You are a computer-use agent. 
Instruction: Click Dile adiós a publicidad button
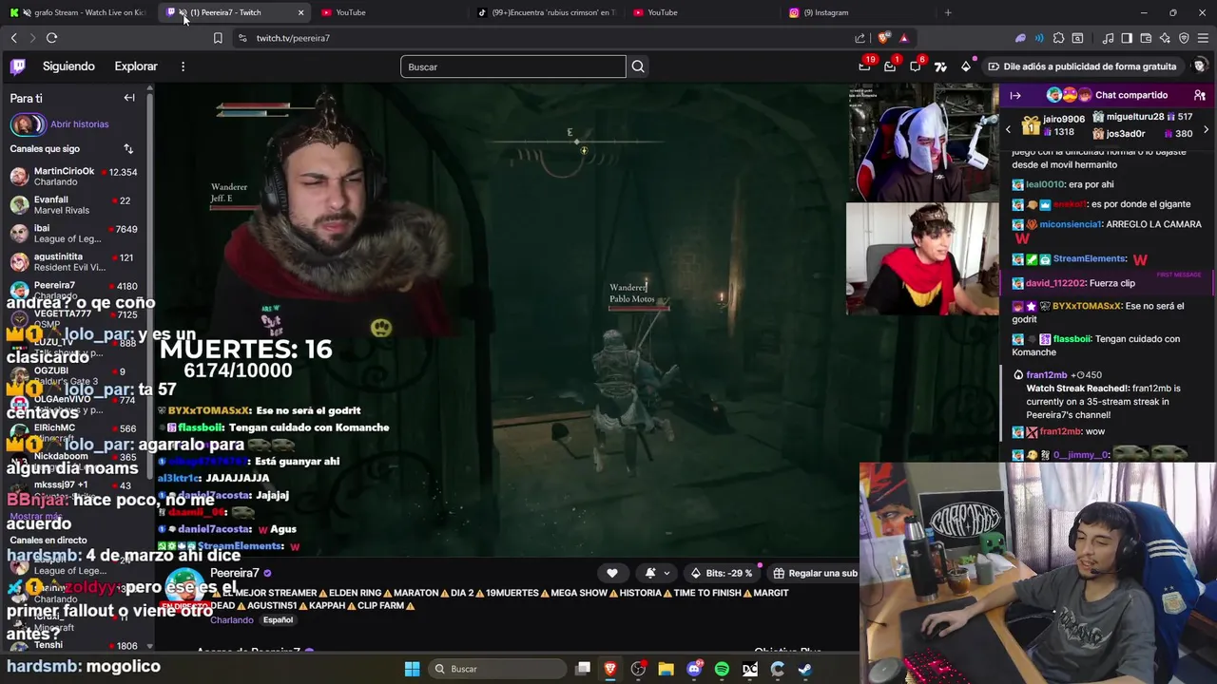[1082, 66]
